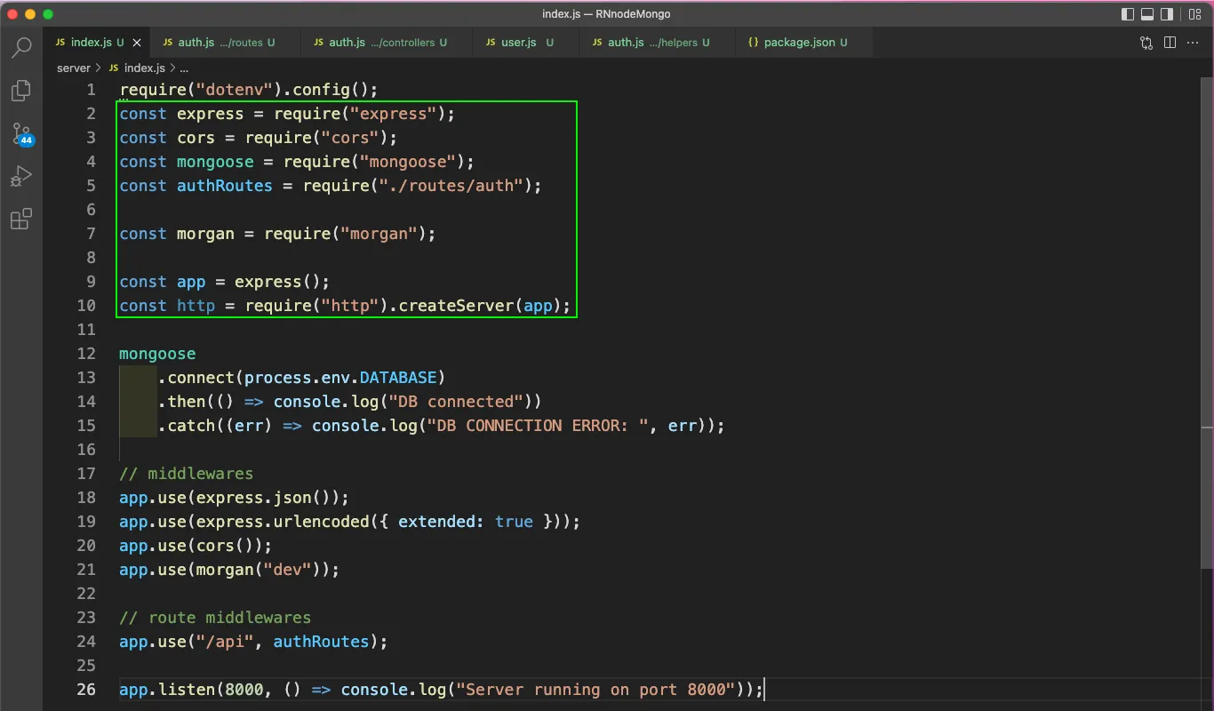The image size is (1214, 711).
Task: Click the "// route middlewares" comment
Action: (215, 618)
